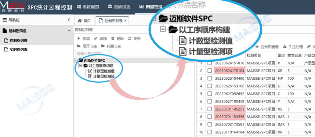315x137 pixels.
Task: Tick the checkbox in row 9
Action: coord(210,125)
